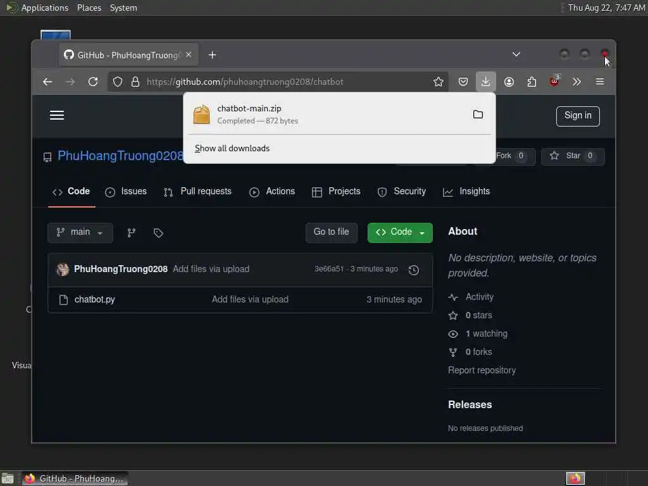List all tabs dropdown chevron

click(x=516, y=54)
